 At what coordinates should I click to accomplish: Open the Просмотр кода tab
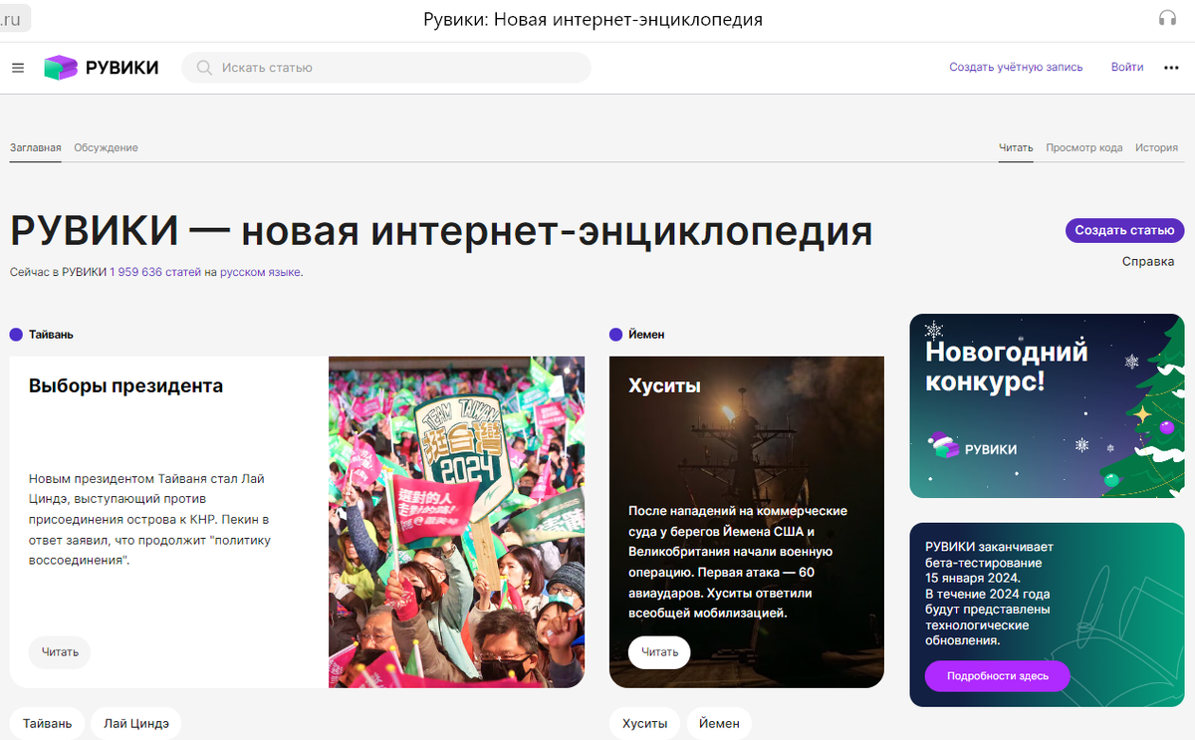pos(1084,147)
